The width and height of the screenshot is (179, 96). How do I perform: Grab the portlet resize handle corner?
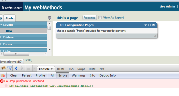155,36
